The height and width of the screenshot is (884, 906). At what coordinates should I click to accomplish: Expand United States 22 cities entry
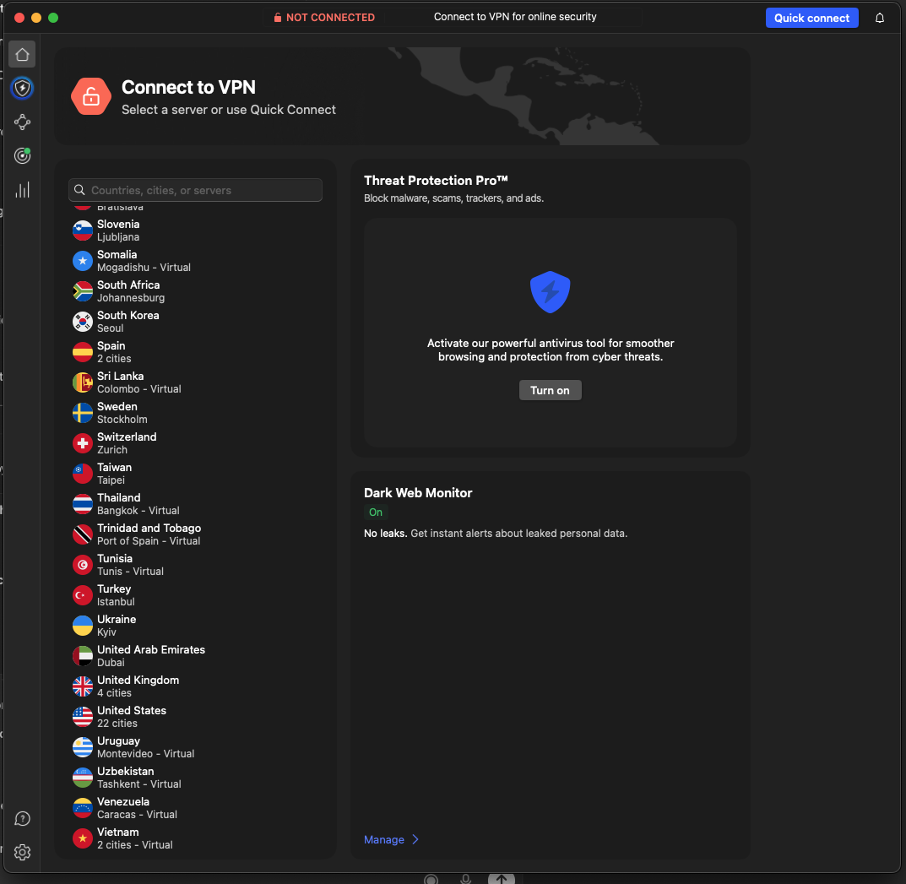131,717
